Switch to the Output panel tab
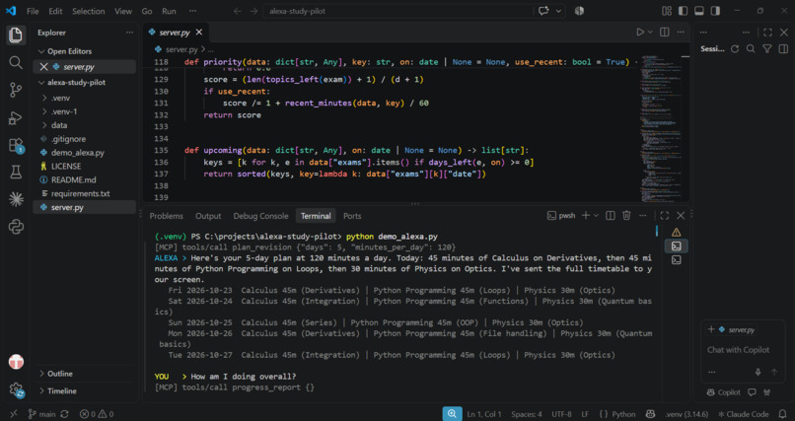The width and height of the screenshot is (795, 421). click(208, 216)
